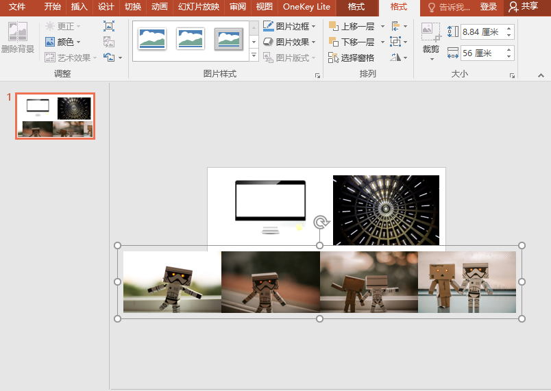Click the Reset Picture icon

point(109,58)
